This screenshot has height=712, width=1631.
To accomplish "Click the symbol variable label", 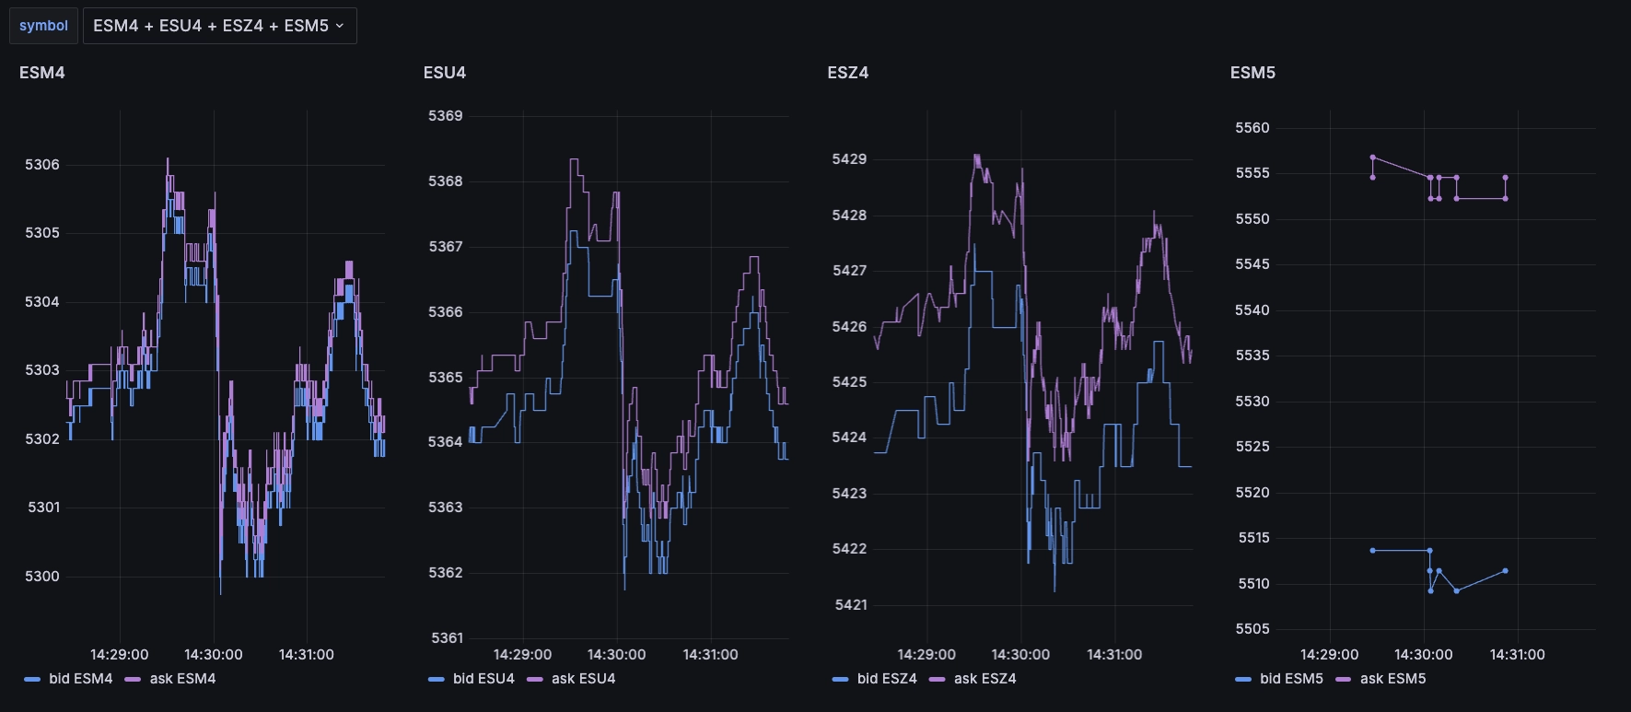I will 43,26.
